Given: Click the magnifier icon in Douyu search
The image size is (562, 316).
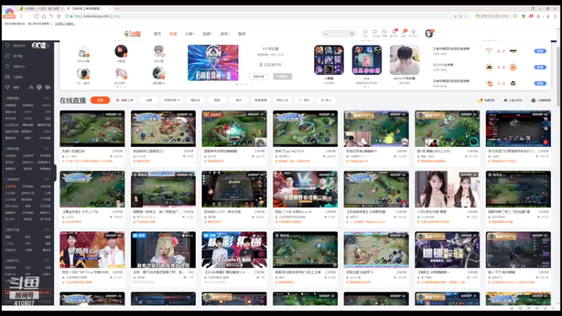Looking at the screenshot, I should click(x=352, y=34).
